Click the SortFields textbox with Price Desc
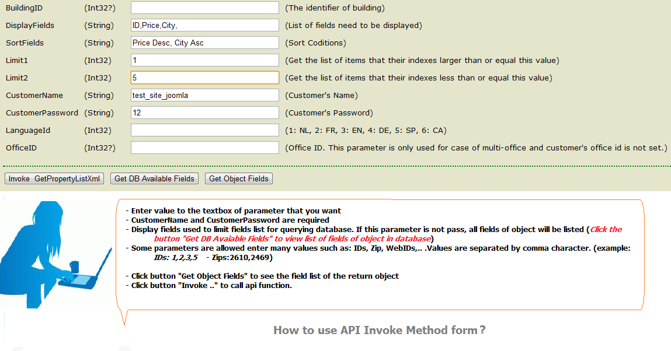 point(204,43)
